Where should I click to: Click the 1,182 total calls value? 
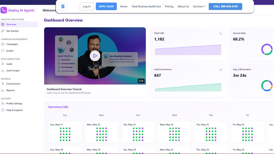159,39
